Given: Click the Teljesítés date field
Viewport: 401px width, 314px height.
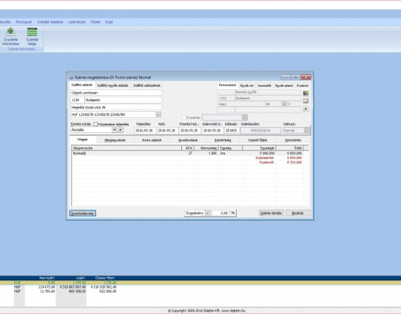Looking at the screenshot, I should tap(145, 130).
